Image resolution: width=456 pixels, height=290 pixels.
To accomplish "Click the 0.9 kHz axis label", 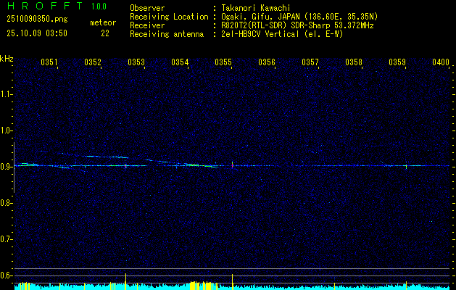I will [x=5, y=167].
